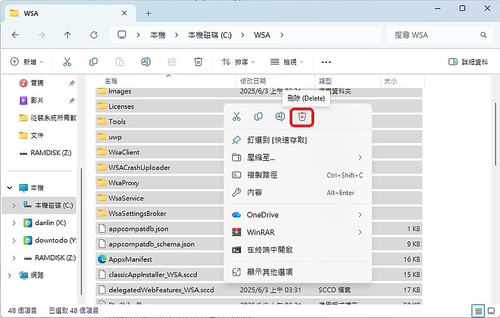Switch to details view icon in status bar
Screen dimensions: 500x318
(x=478, y=311)
